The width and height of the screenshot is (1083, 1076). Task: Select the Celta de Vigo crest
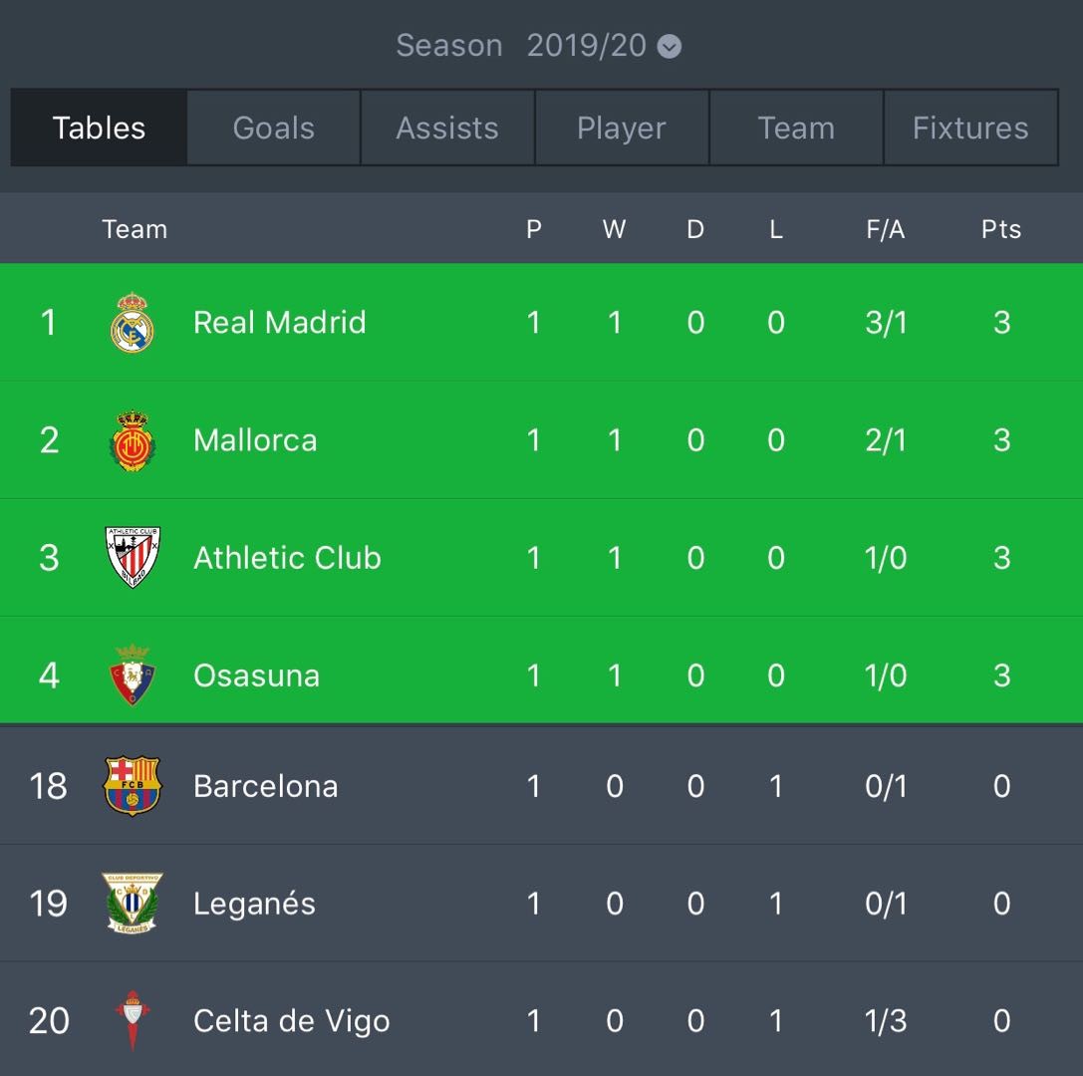point(132,1021)
